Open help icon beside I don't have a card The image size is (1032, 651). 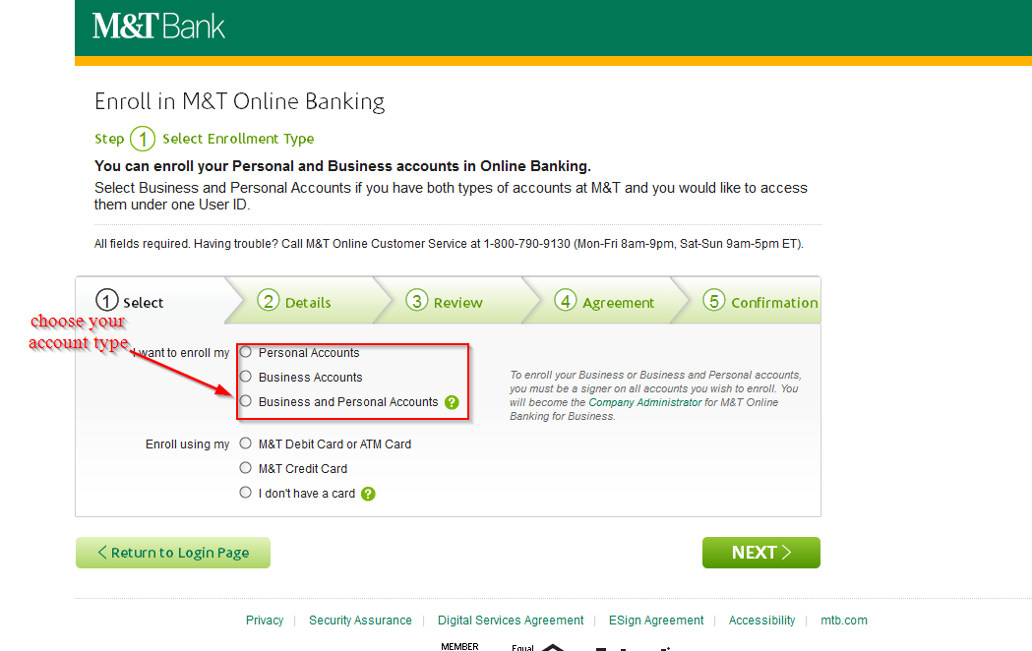(x=369, y=494)
